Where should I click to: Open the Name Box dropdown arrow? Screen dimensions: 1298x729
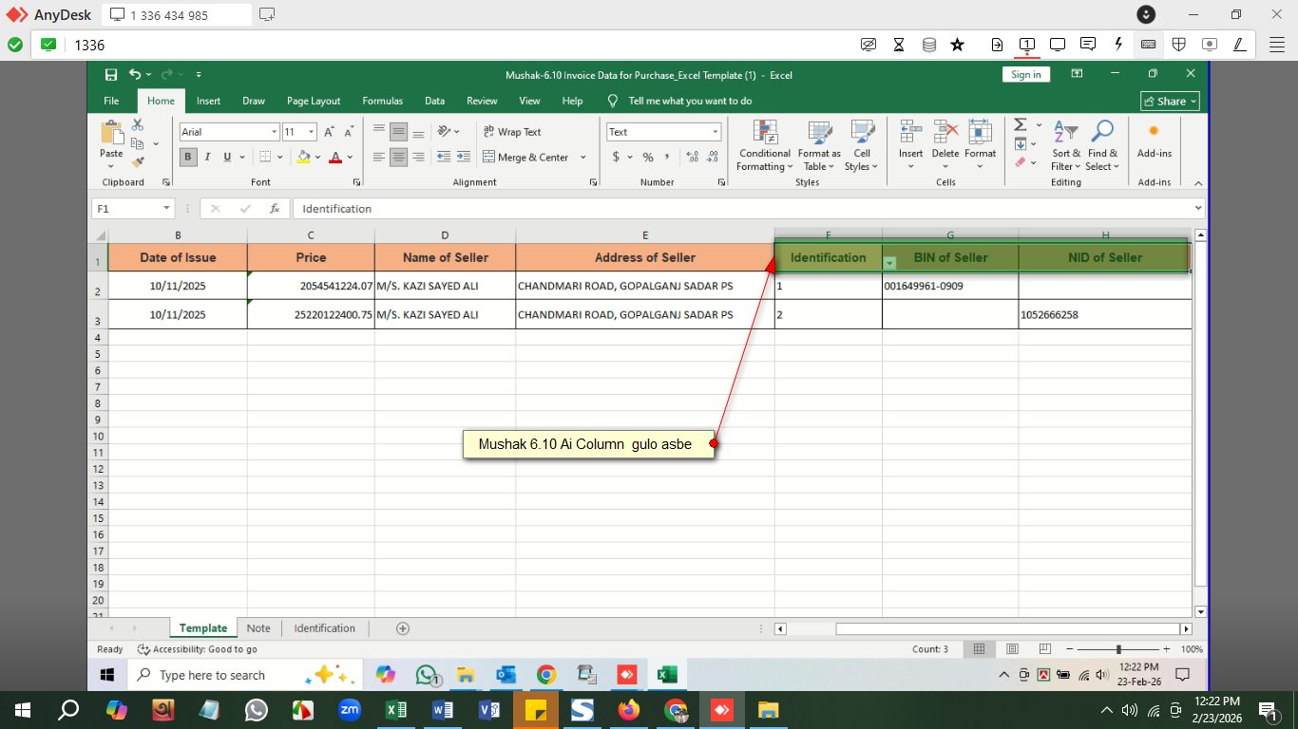(166, 209)
